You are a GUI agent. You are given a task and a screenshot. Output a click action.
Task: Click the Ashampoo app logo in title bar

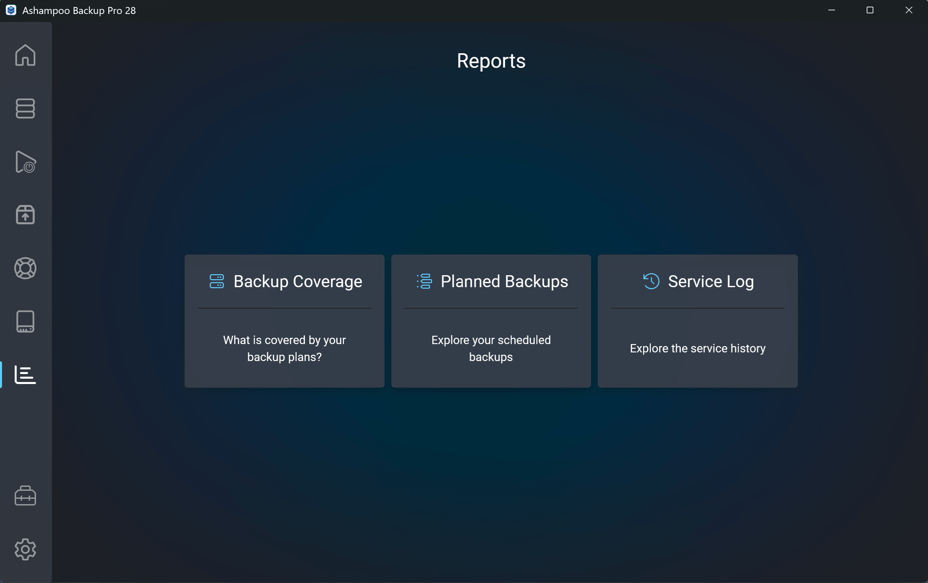[11, 10]
